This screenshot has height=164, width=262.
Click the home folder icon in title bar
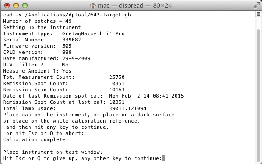coord(93,5)
